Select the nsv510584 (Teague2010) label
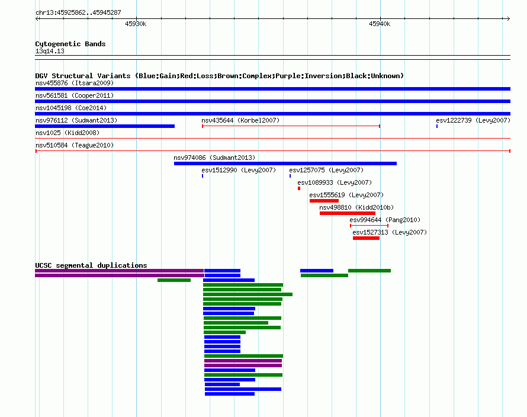527x417 pixels. (75, 145)
